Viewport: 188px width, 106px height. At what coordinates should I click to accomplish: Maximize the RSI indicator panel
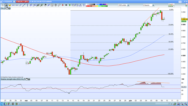[x=27, y=79]
